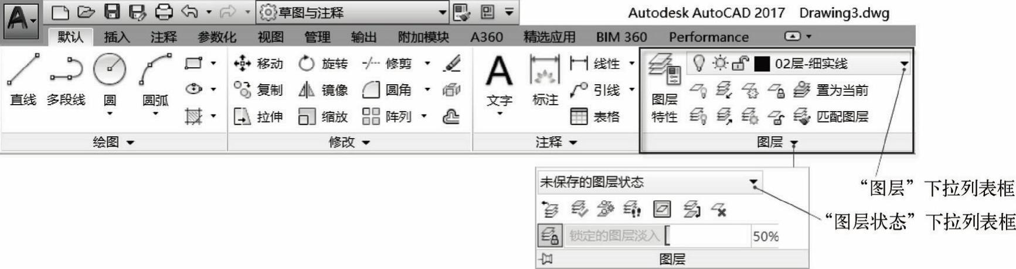Switch to the 管理 ribbon tab

[x=317, y=37]
